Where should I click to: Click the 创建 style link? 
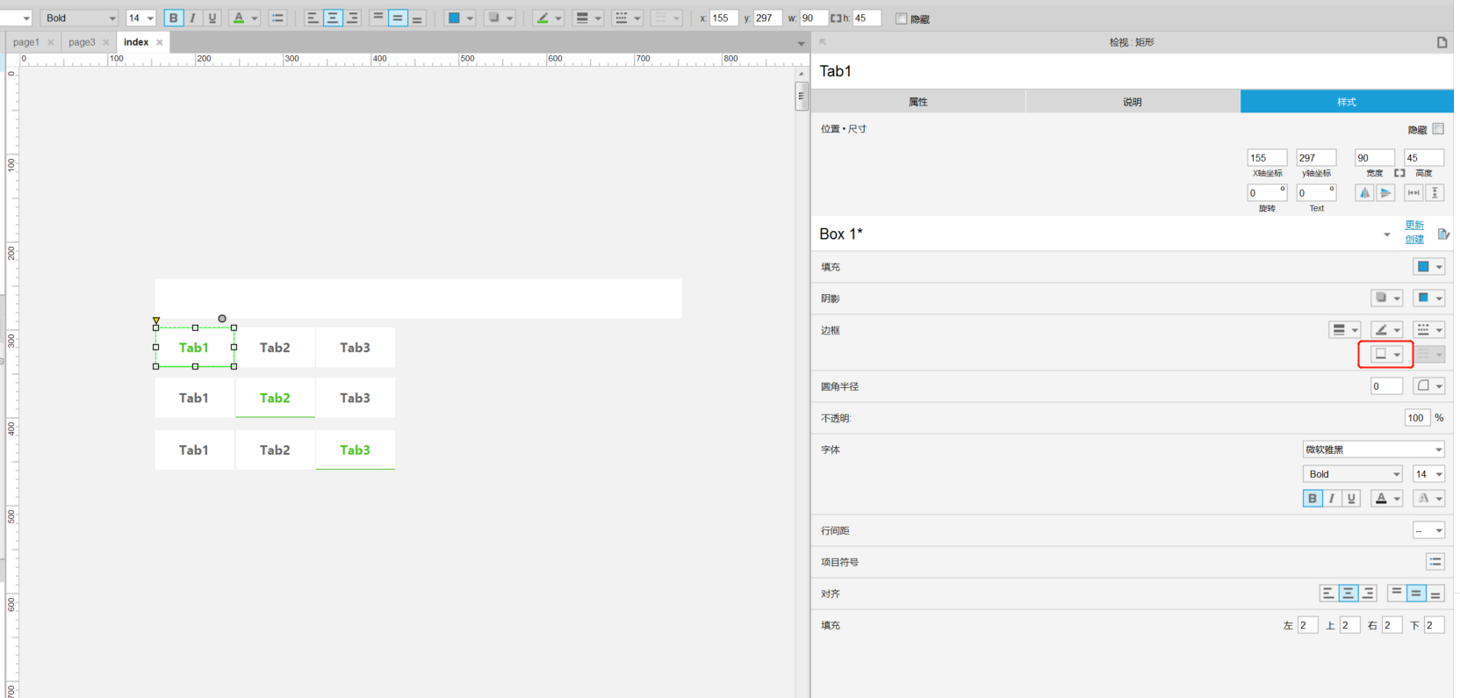[x=1414, y=240]
